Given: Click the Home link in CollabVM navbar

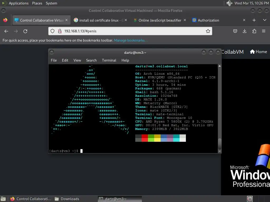Looking at the screenshot, I should tap(258, 52).
